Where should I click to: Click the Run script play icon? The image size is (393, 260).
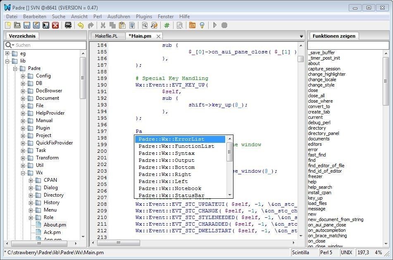215,25
